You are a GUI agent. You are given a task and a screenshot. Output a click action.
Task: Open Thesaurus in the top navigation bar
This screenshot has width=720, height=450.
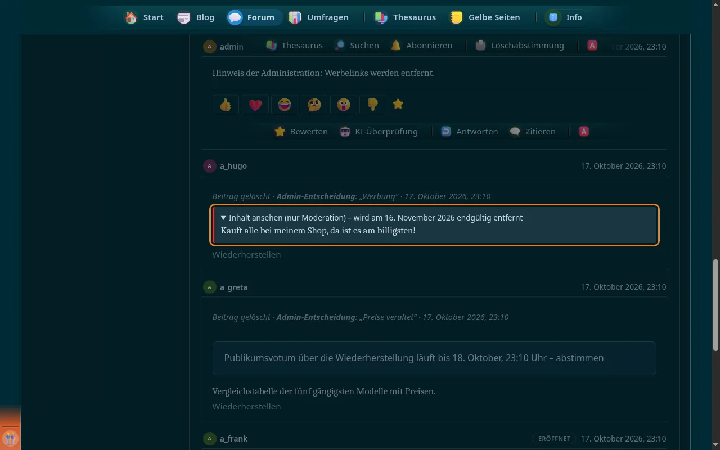[x=405, y=17]
